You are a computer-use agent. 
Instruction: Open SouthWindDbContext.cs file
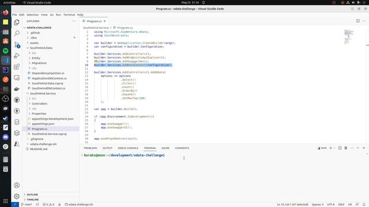point(48,88)
